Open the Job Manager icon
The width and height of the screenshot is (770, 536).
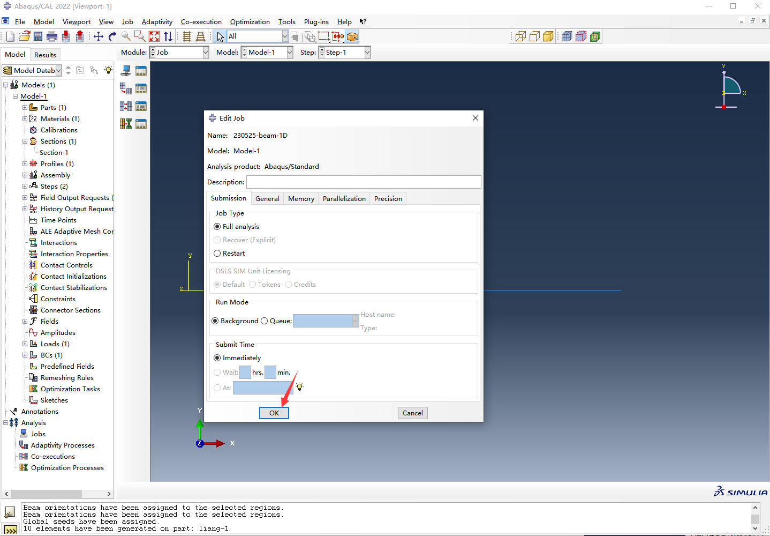pyautogui.click(x=141, y=71)
